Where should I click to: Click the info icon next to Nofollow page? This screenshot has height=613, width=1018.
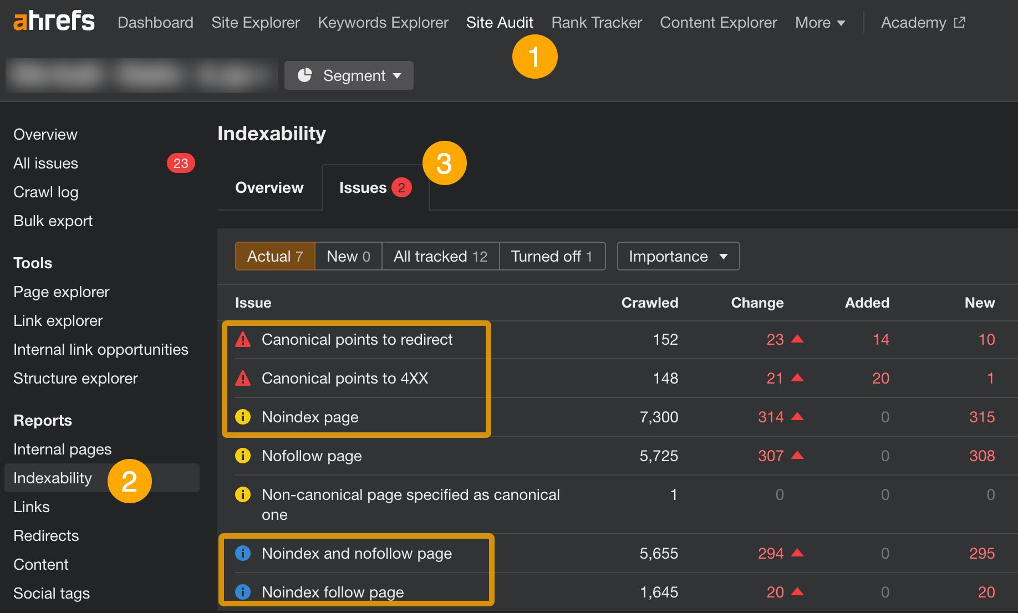[243, 456]
